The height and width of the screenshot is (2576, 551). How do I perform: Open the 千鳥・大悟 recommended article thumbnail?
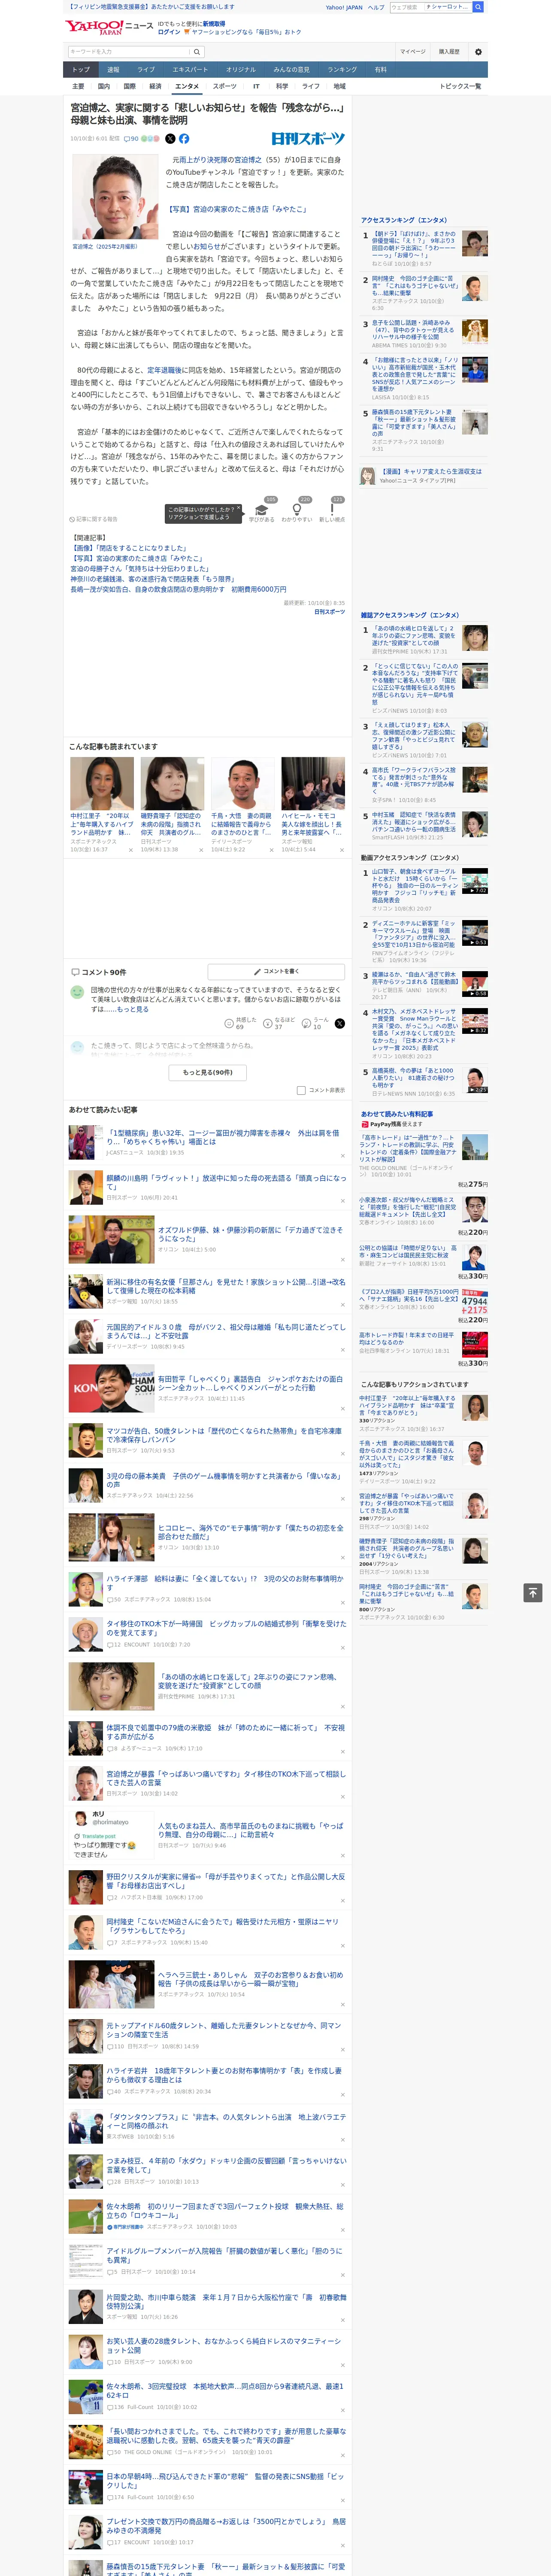[x=241, y=783]
